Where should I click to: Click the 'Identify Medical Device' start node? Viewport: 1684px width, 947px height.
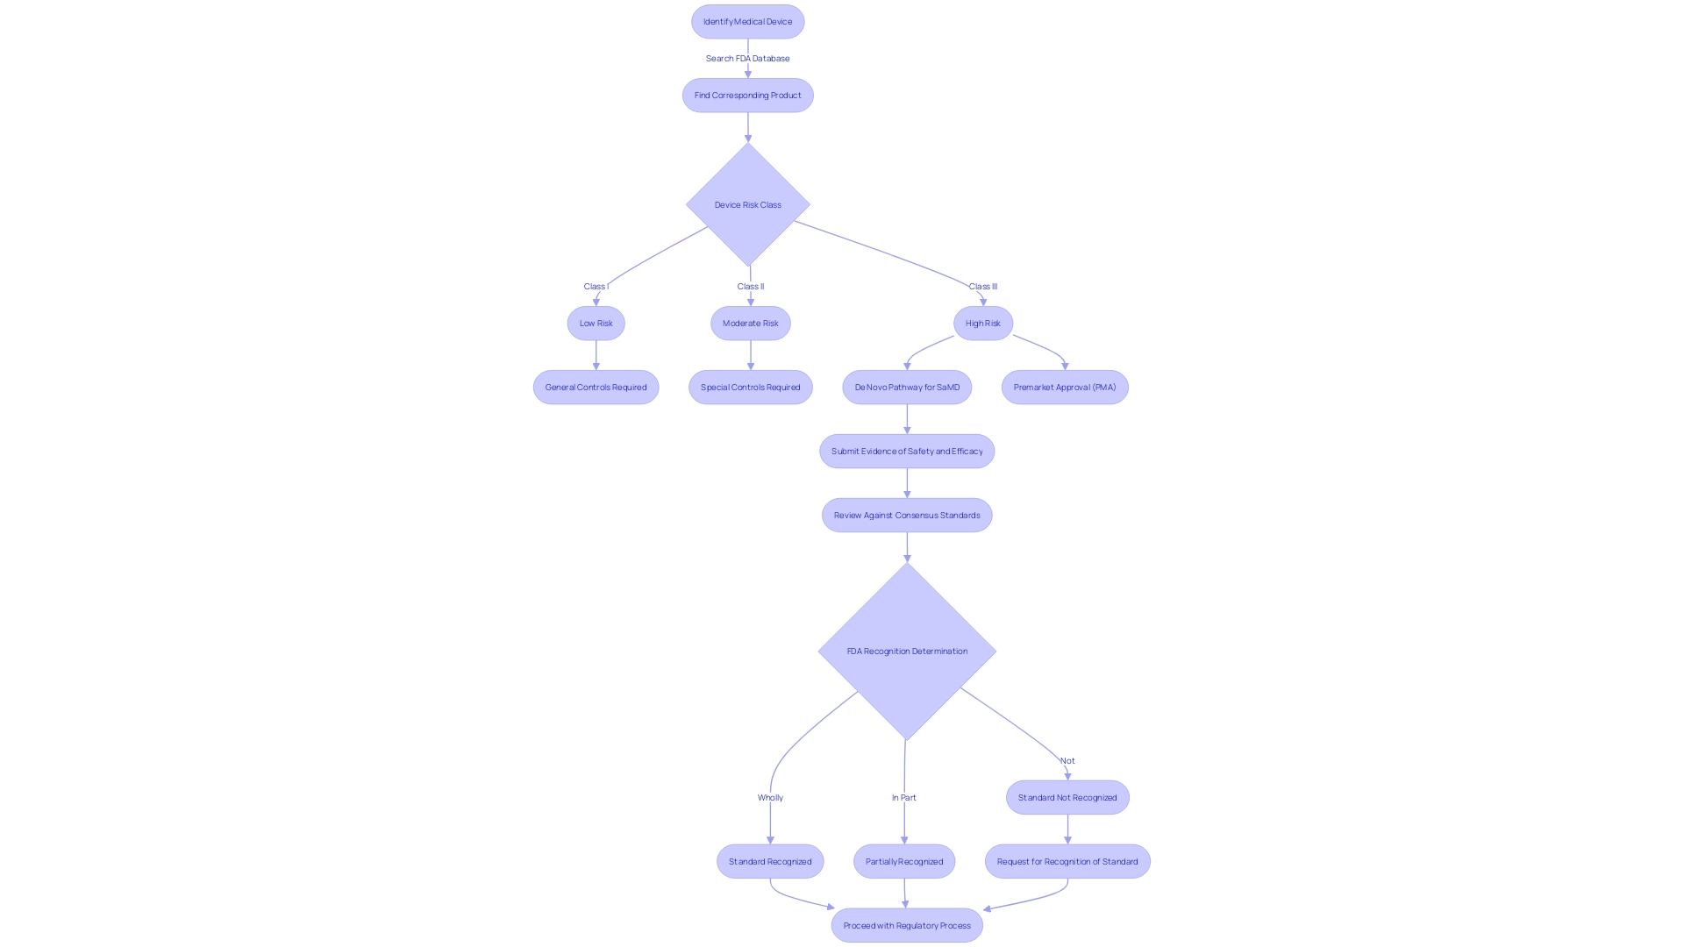746,21
